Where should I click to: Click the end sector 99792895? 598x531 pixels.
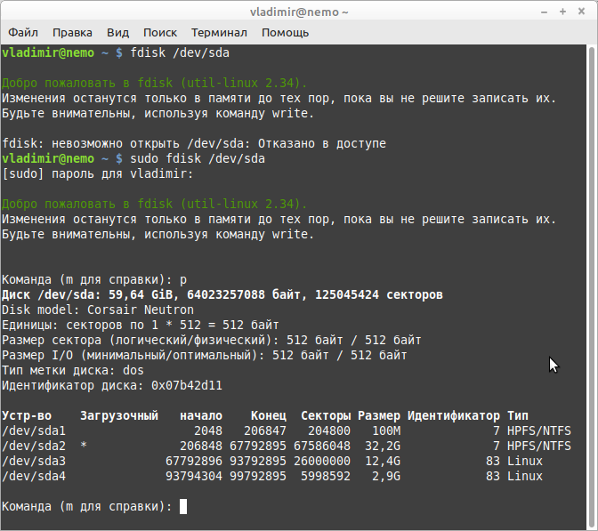[x=258, y=477]
